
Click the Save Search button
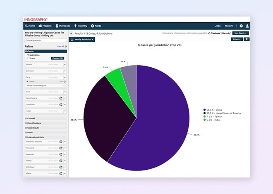pyautogui.click(x=240, y=33)
